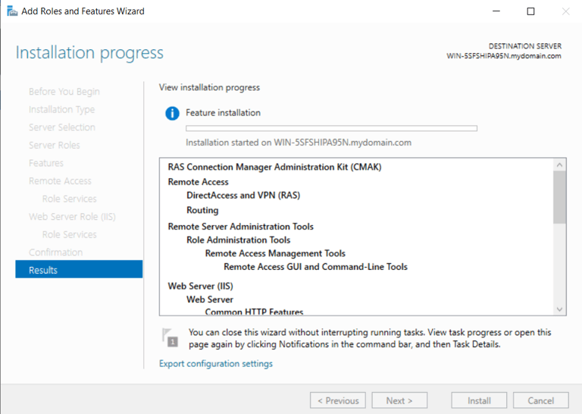Image resolution: width=582 pixels, height=414 pixels.
Task: Click the wizard app icon in title bar
Action: tap(12, 11)
